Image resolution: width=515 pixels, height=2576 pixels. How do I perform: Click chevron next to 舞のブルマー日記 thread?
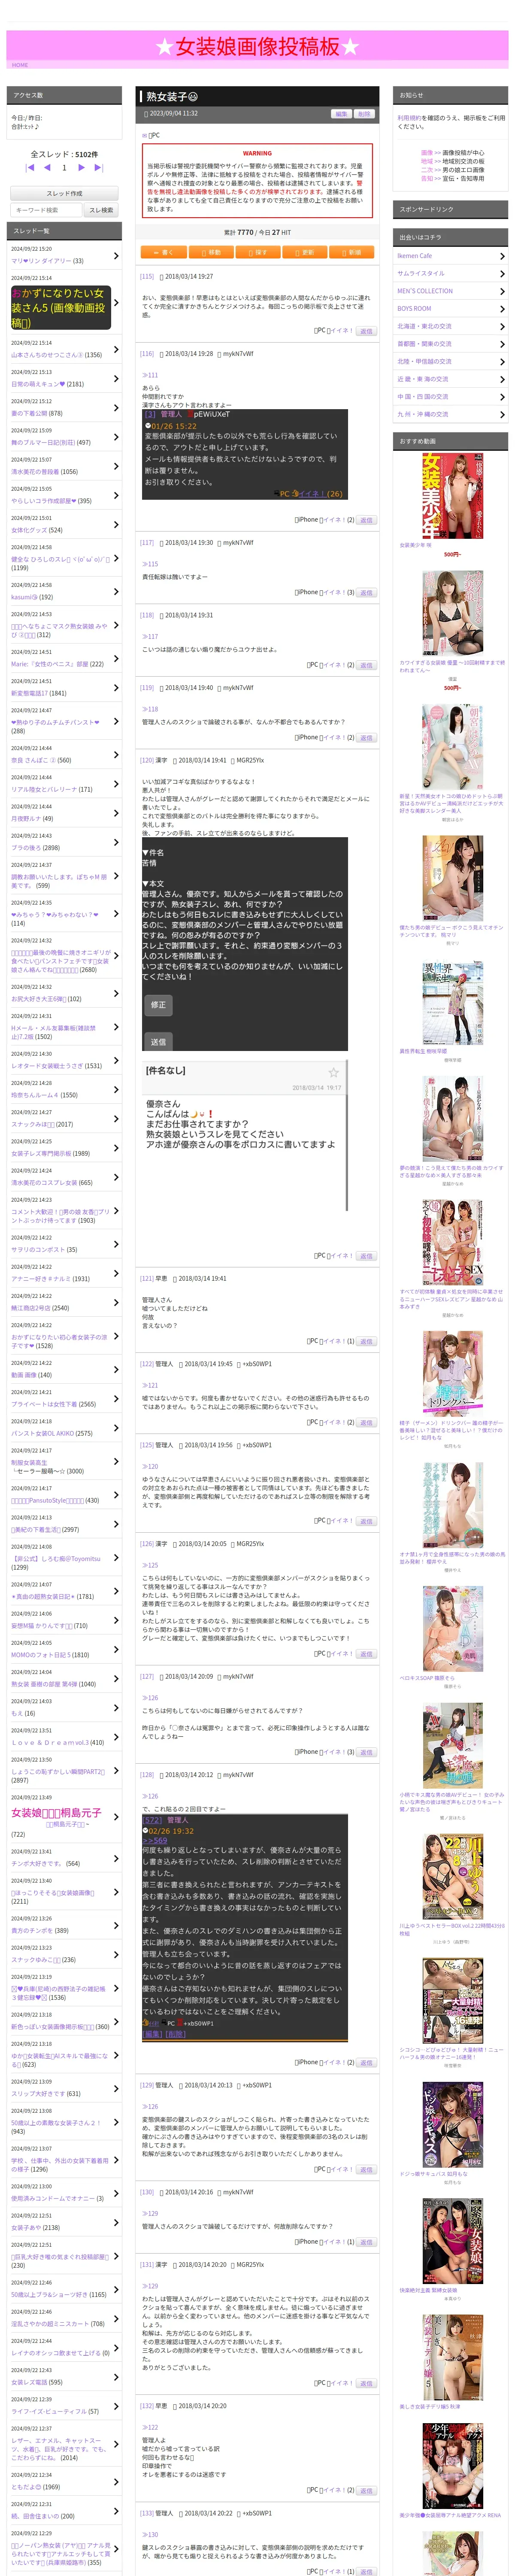[116, 437]
